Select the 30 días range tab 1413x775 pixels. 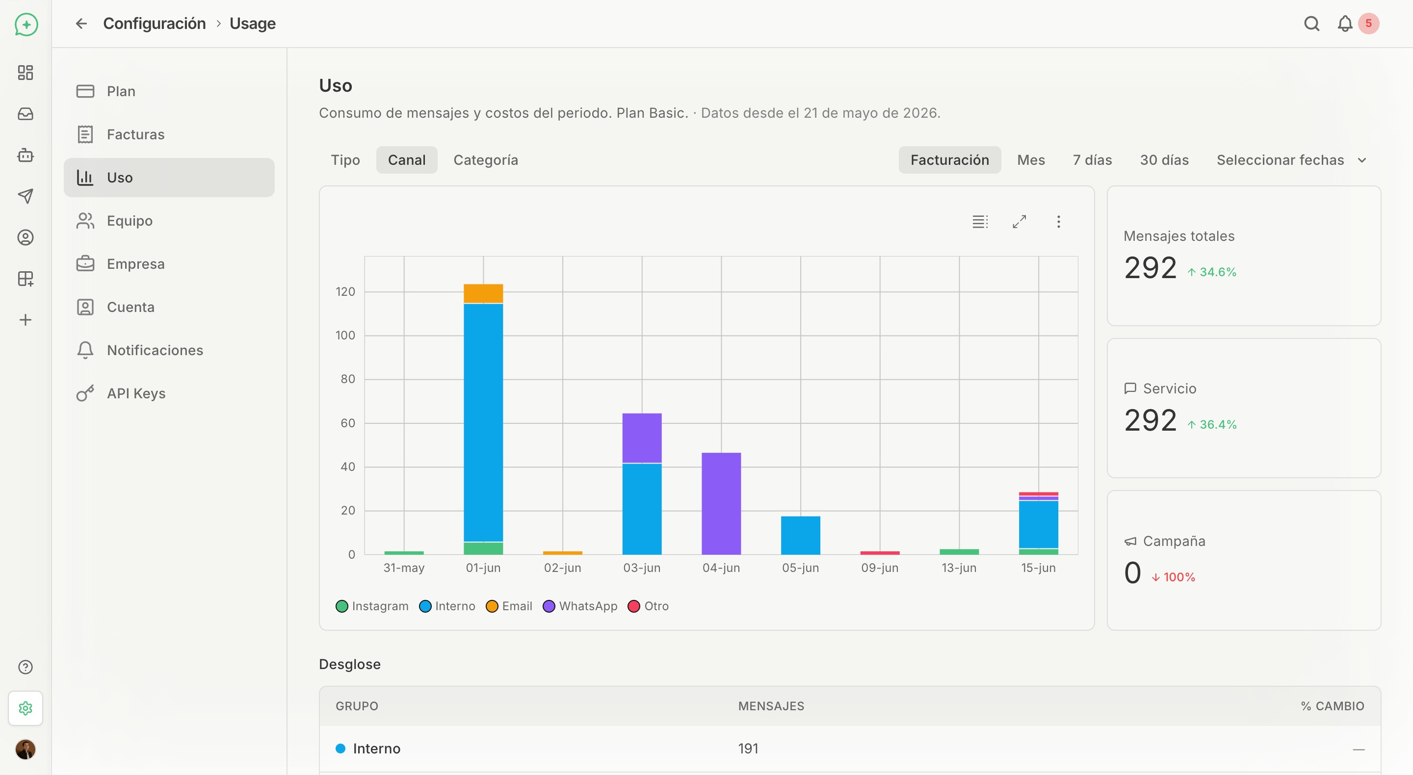coord(1164,160)
